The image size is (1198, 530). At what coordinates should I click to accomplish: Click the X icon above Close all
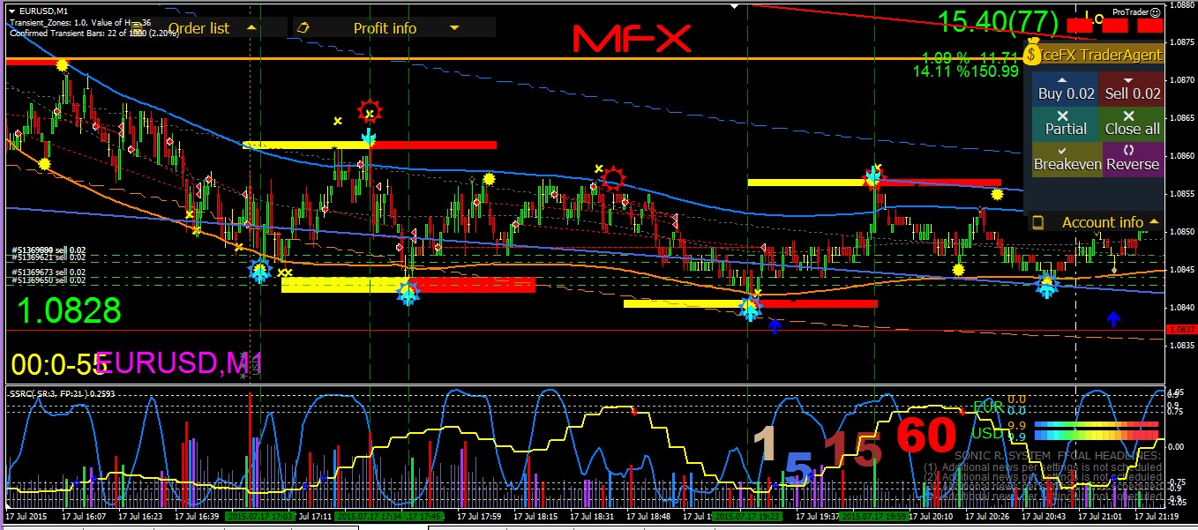(1130, 116)
